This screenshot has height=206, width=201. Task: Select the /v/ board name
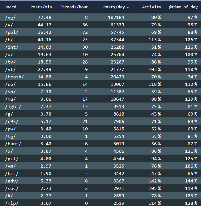pos(9,25)
